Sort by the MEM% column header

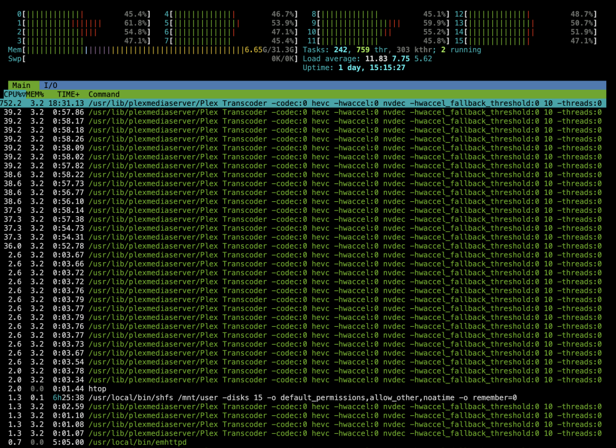(35, 94)
